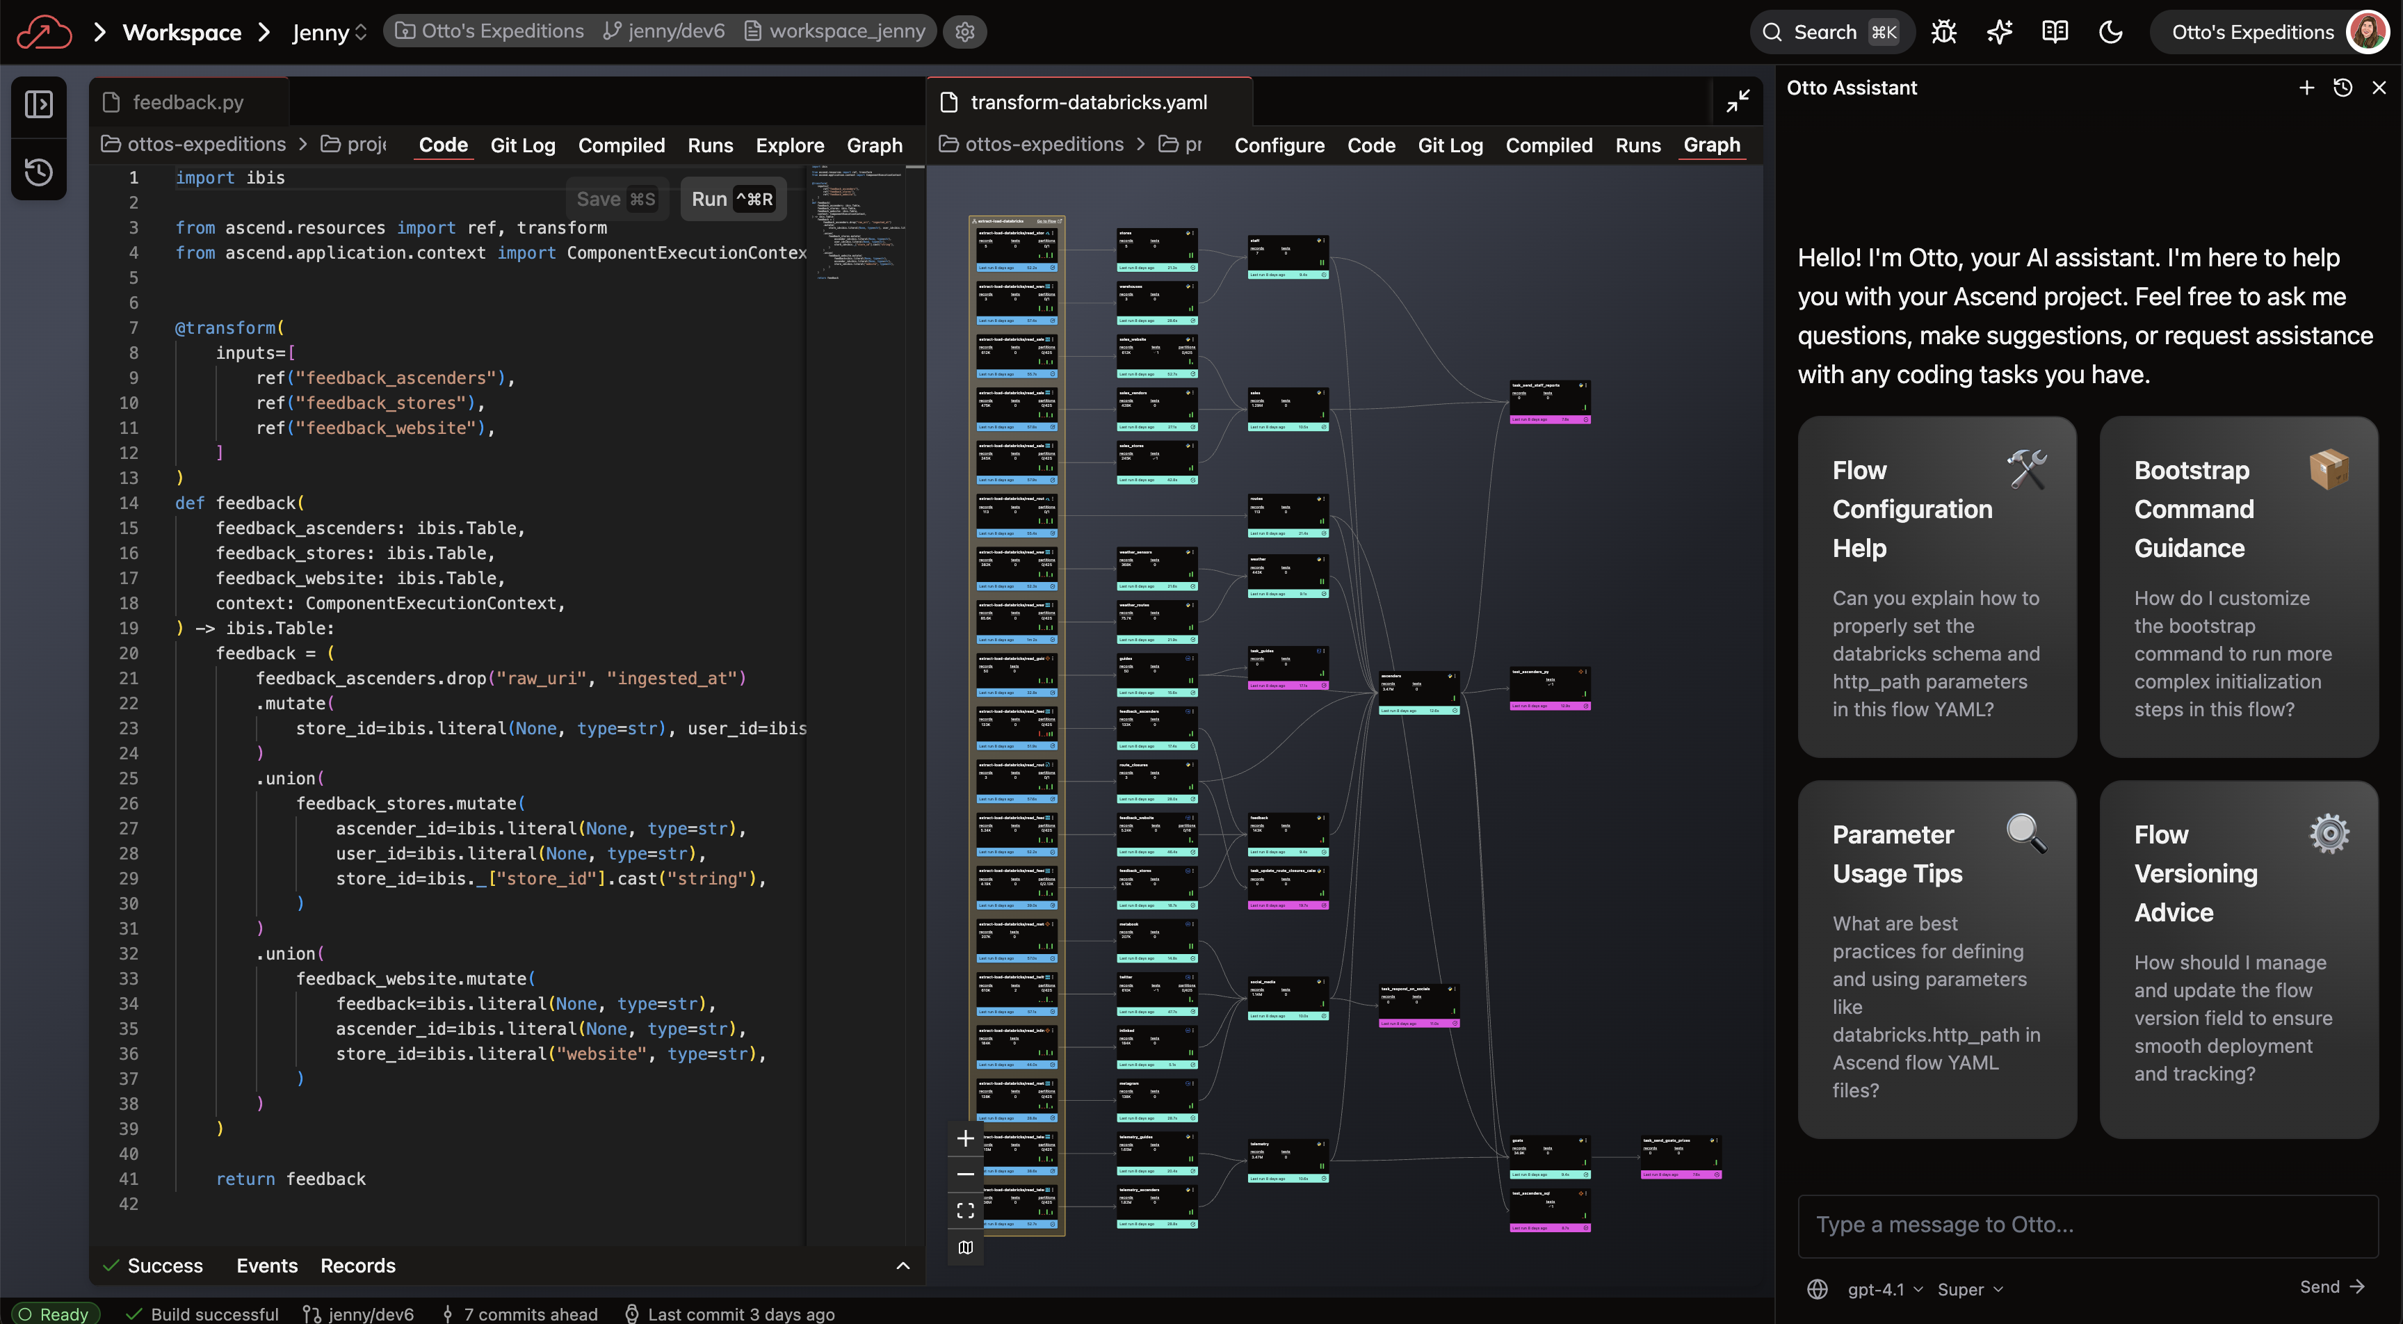Click the 7 commits ahead indicator
This screenshot has width=2403, height=1324.
(519, 1314)
